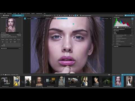This screenshot has width=135, height=101.
Task: Select the perspective tool icon
Action: pyautogui.click(x=74, y=15)
